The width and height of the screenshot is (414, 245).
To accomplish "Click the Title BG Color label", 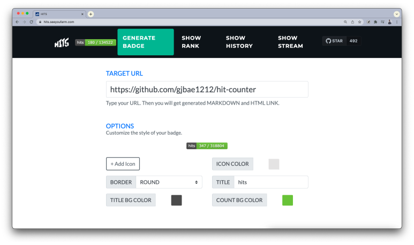I will tap(131, 200).
